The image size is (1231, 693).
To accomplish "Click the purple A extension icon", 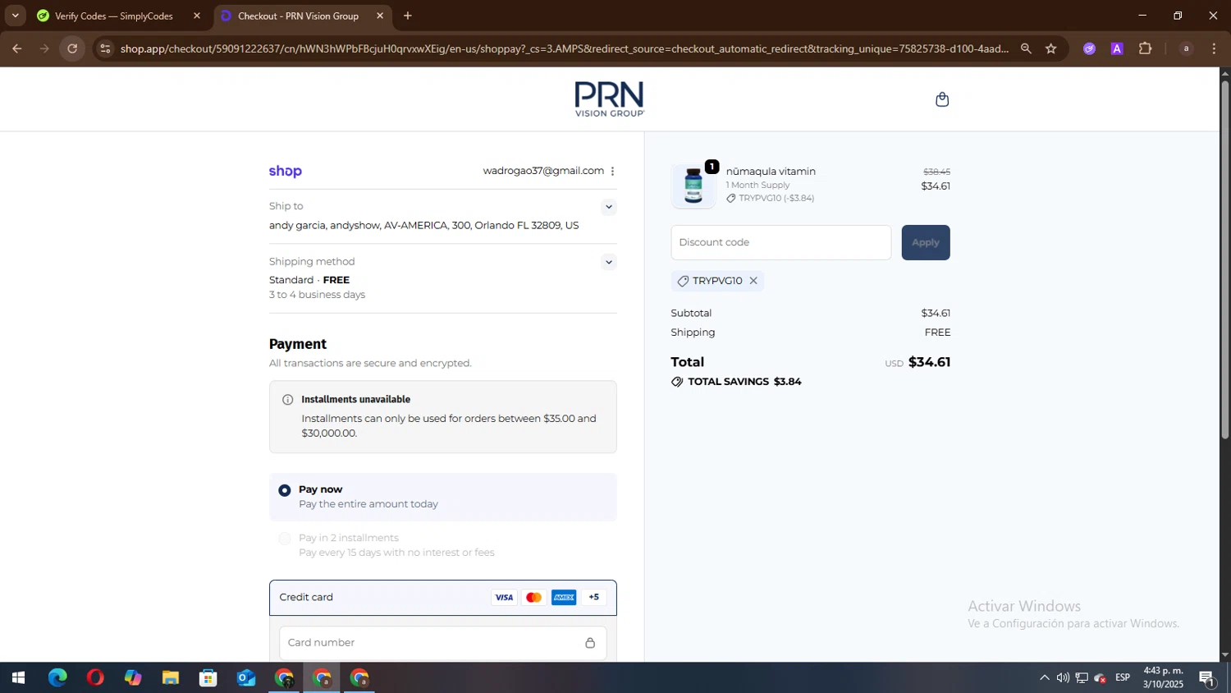I will pyautogui.click(x=1117, y=48).
